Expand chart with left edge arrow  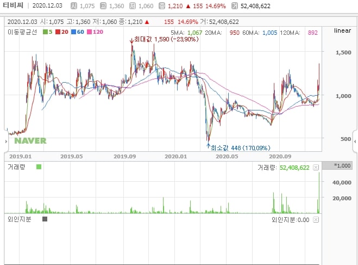click(6, 141)
